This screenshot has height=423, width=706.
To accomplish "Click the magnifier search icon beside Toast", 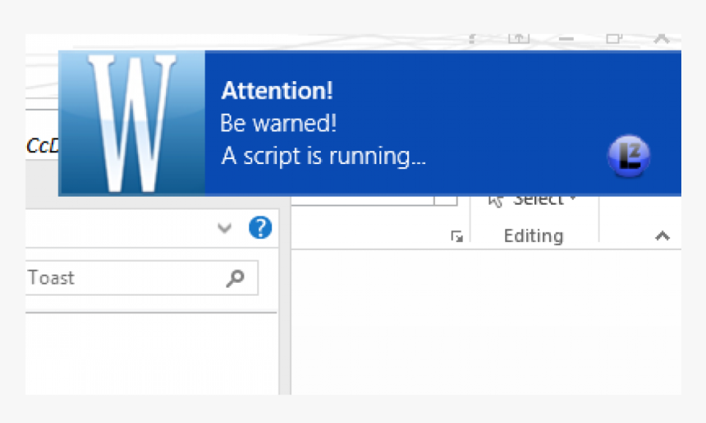I will pyautogui.click(x=235, y=278).
